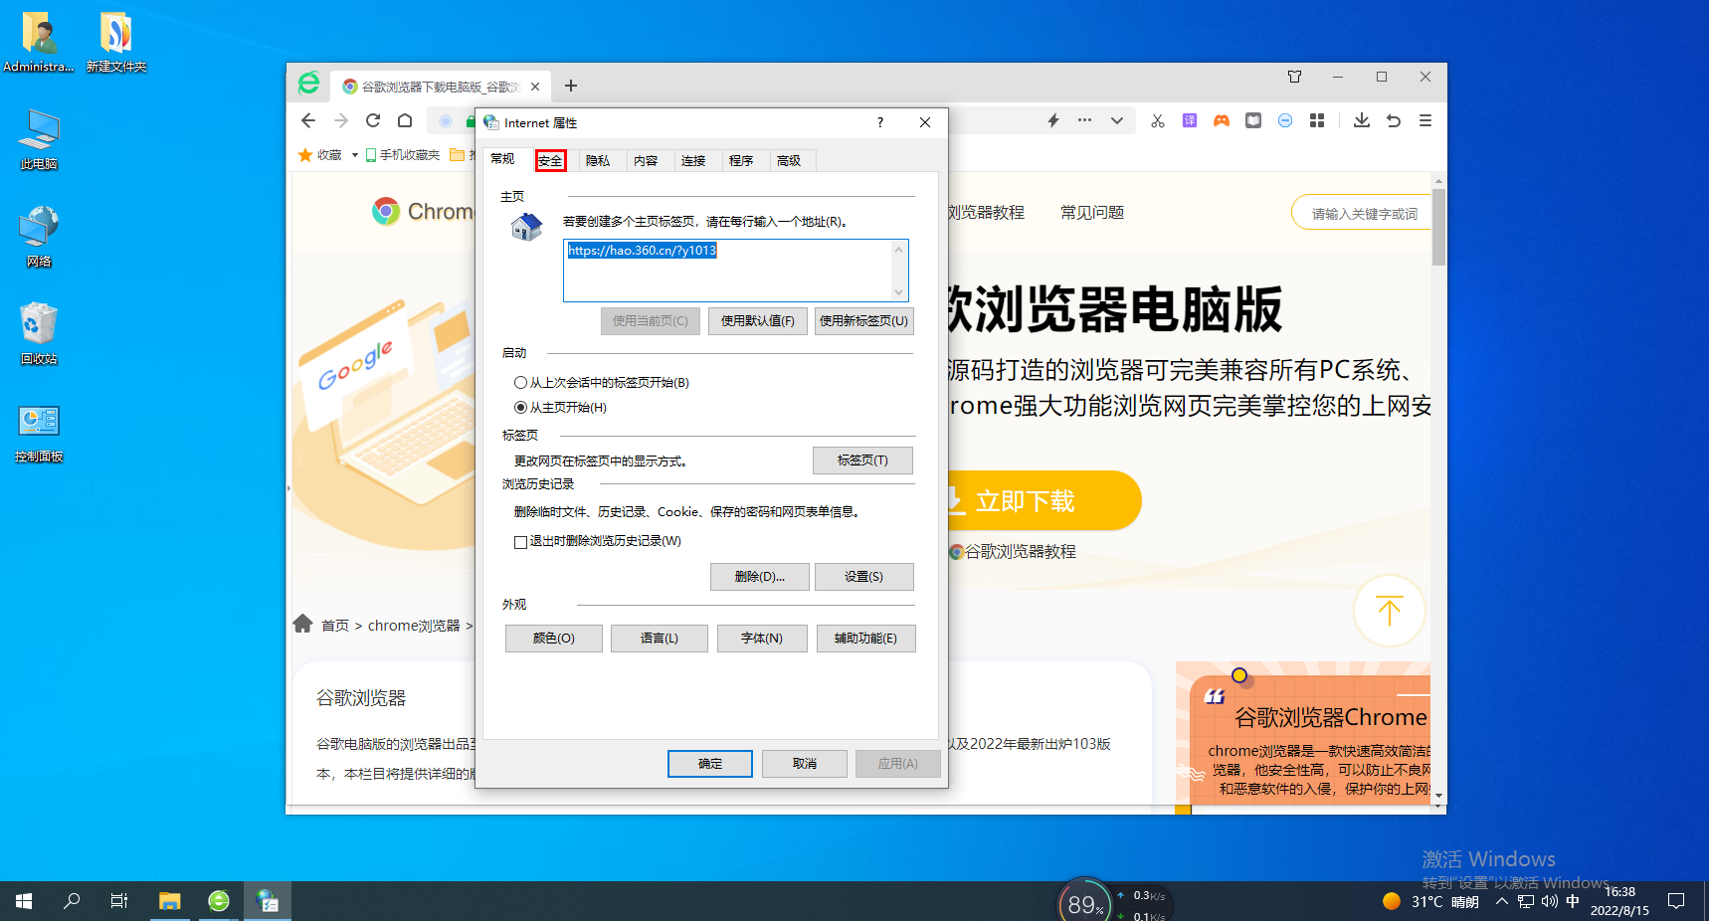
Task: Switch to the 高级 tab
Action: click(789, 161)
